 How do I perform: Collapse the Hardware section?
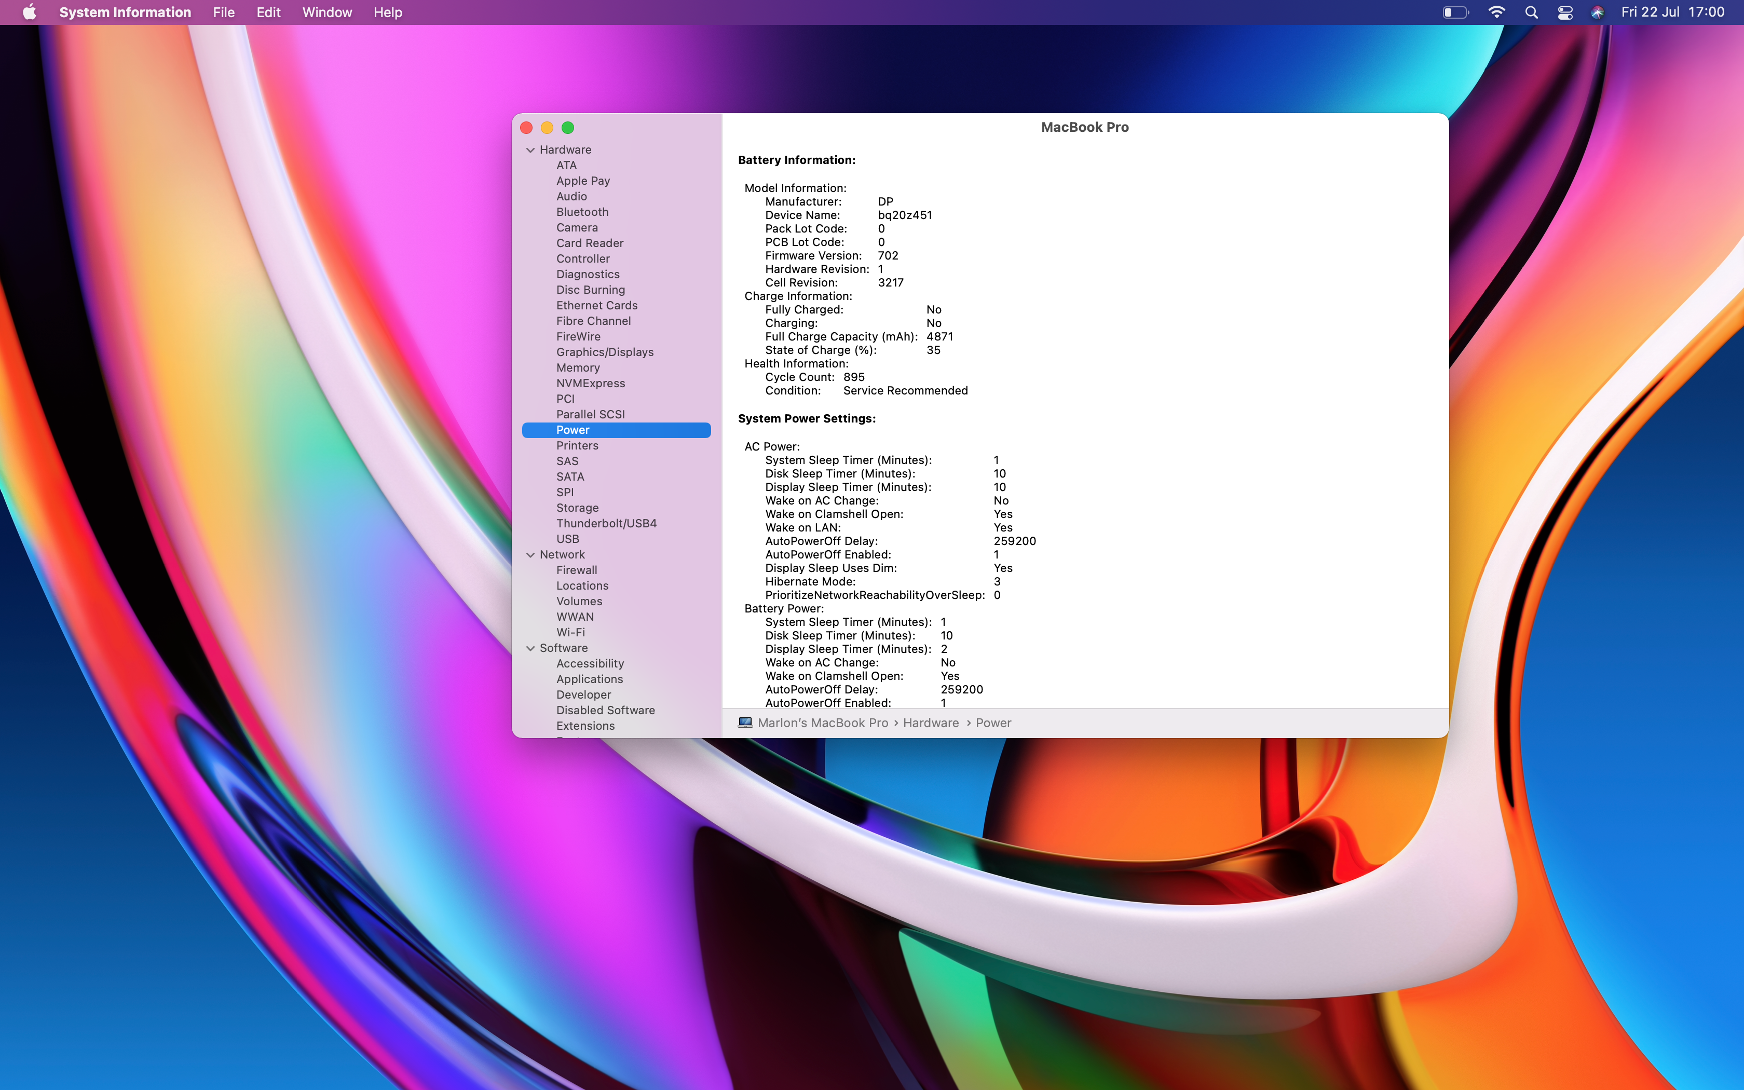[530, 150]
